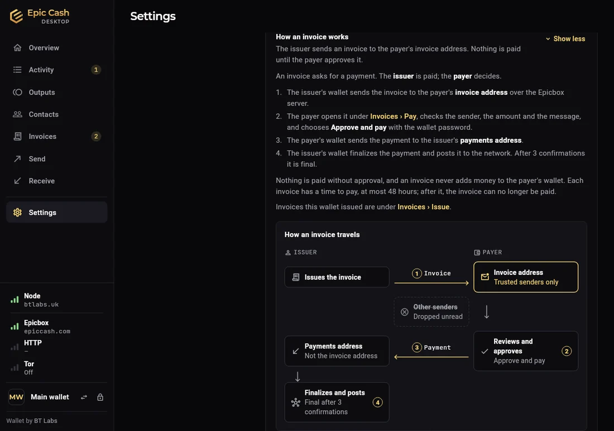
Task: Click the Epic Cash logo icon
Action: (16, 16)
